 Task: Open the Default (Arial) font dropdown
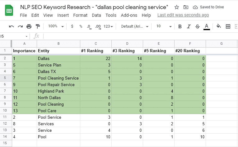(x=135, y=26)
